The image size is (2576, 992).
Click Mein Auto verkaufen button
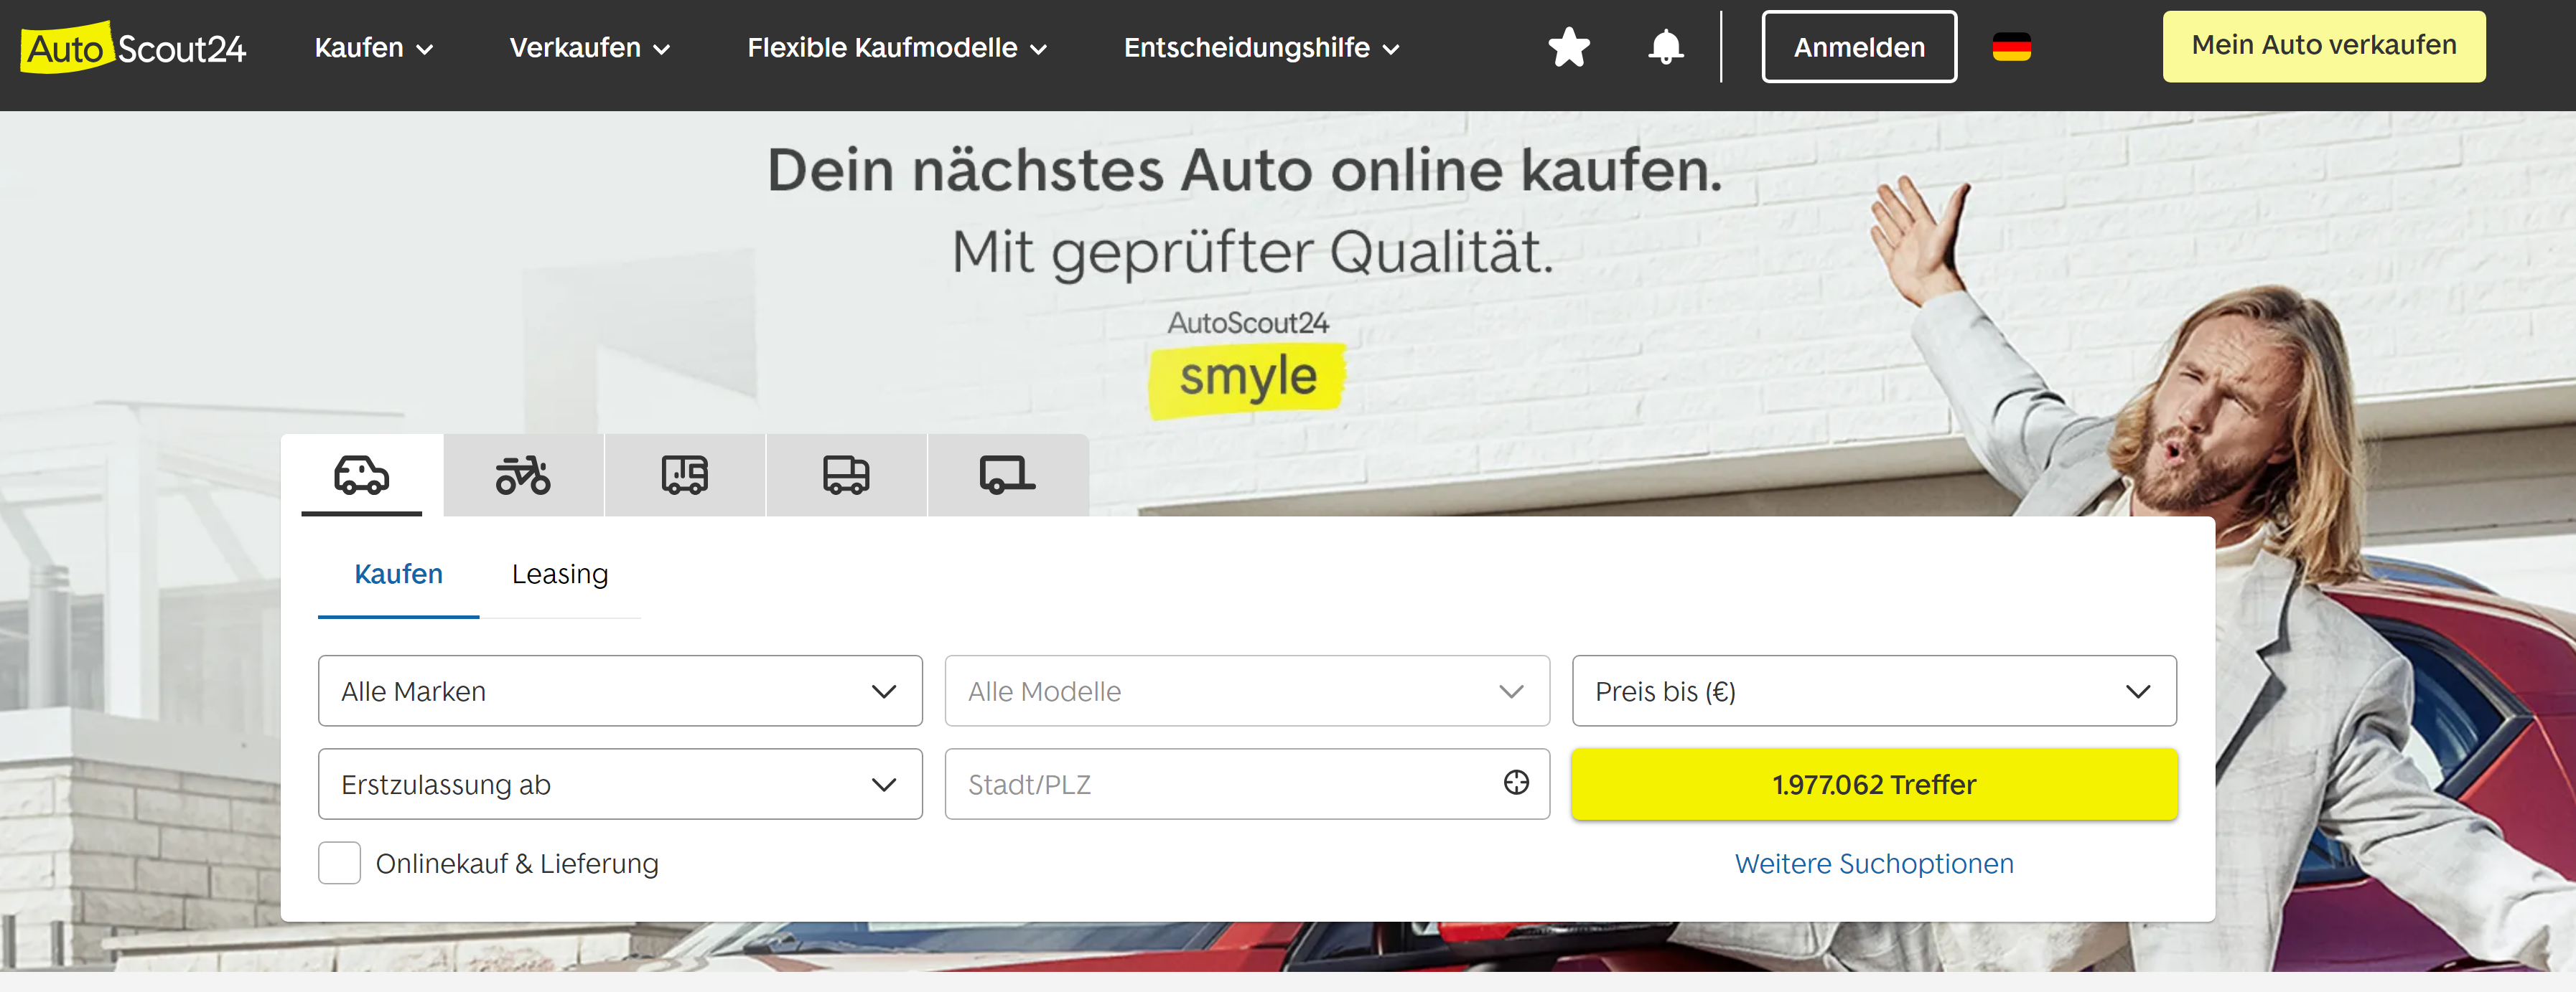point(2324,46)
